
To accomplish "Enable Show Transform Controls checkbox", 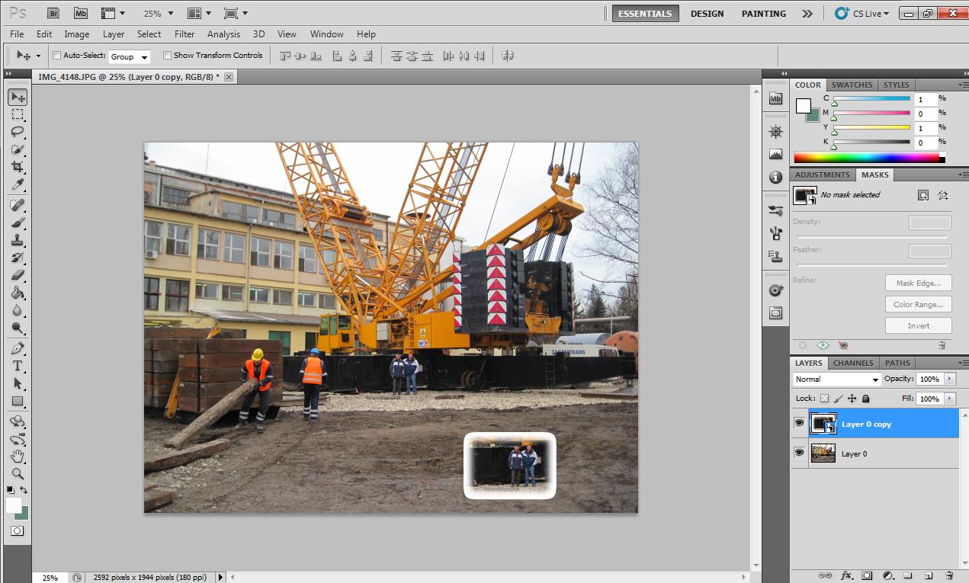I will [167, 56].
